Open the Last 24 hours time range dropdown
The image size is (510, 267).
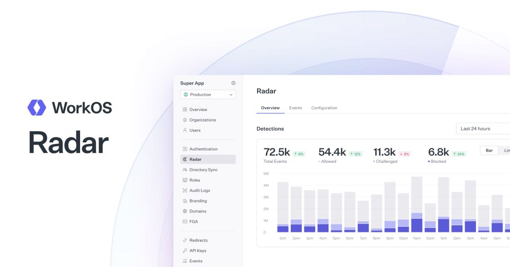[482, 129]
